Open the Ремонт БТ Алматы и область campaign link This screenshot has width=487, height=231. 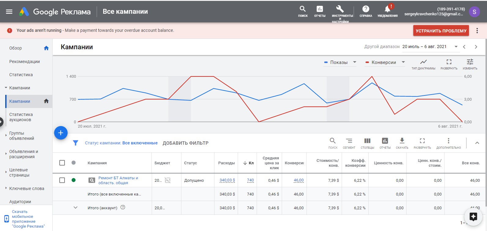(118, 180)
